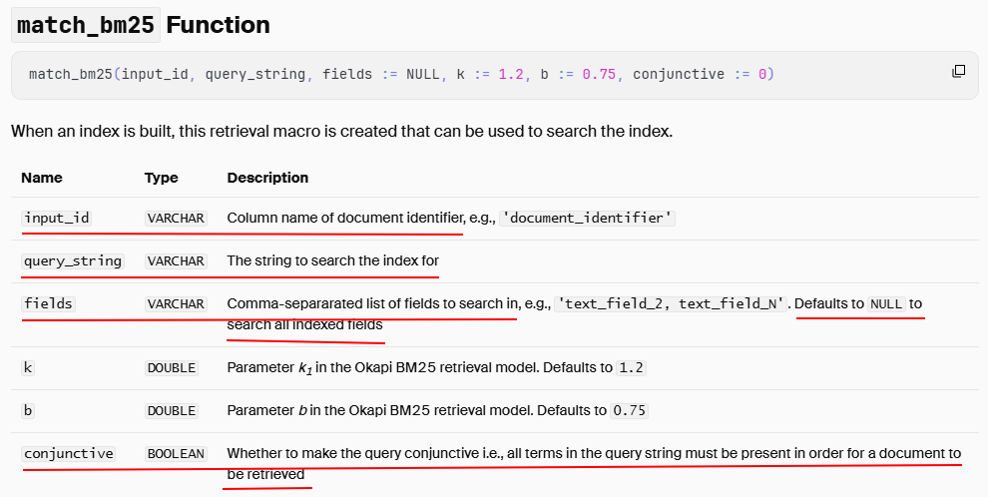The height and width of the screenshot is (497, 988).
Task: Click the Name column header
Action: (x=42, y=178)
